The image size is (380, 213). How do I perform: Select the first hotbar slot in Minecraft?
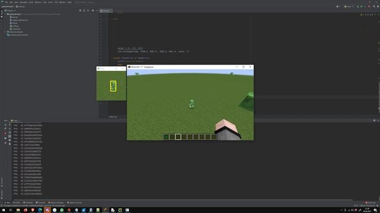point(166,137)
